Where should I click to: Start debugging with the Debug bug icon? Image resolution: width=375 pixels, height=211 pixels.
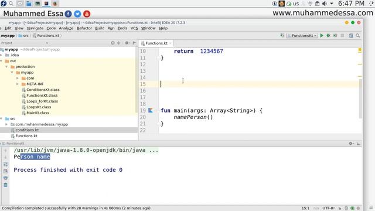[x=328, y=35]
